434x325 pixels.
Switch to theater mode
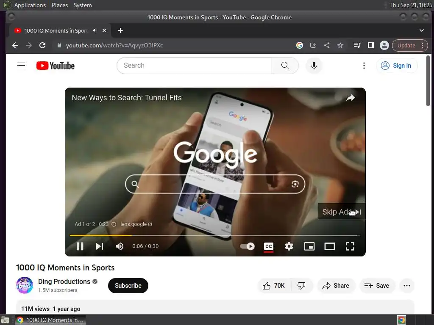(330, 246)
